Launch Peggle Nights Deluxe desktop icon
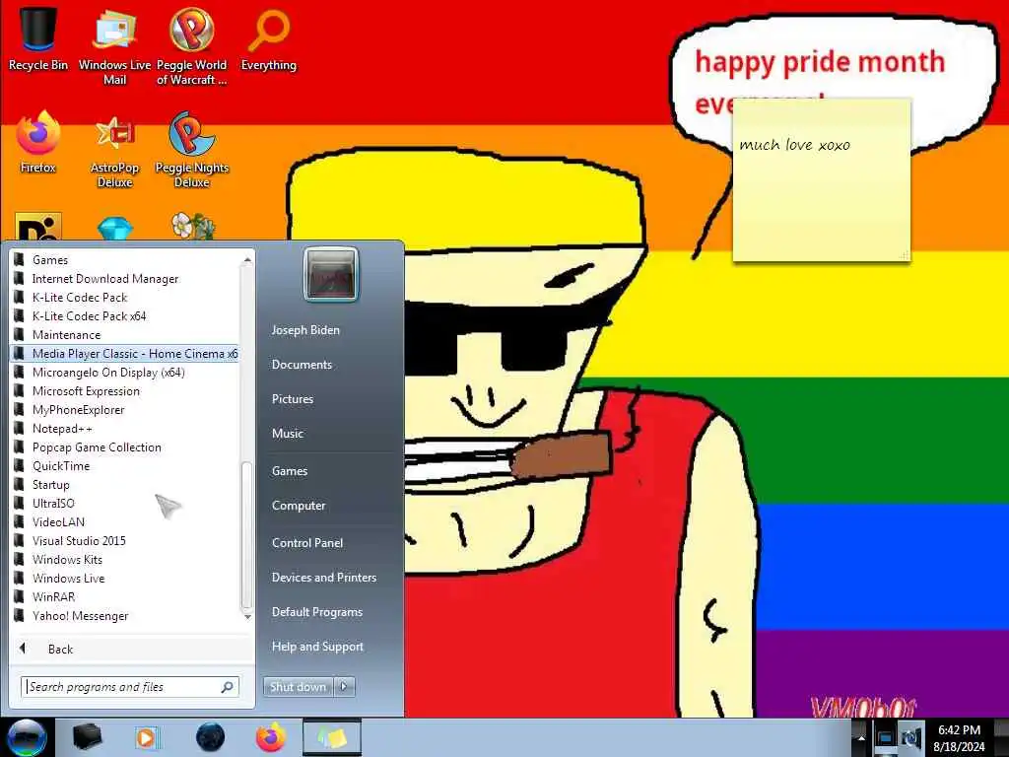This screenshot has height=757, width=1009. click(192, 148)
